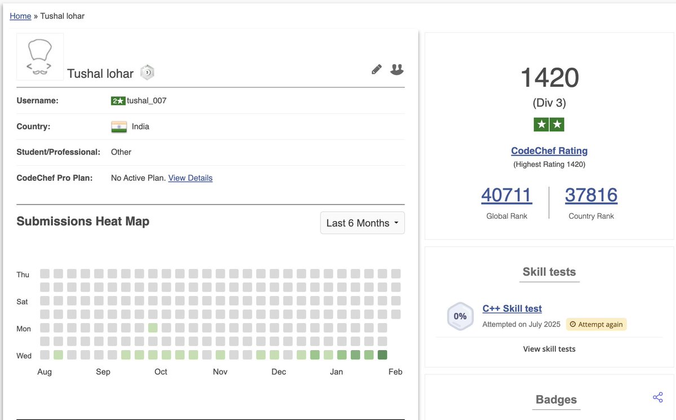Image resolution: width=676 pixels, height=420 pixels.
Task: Open the CodeChef Rating link
Action: (x=549, y=151)
